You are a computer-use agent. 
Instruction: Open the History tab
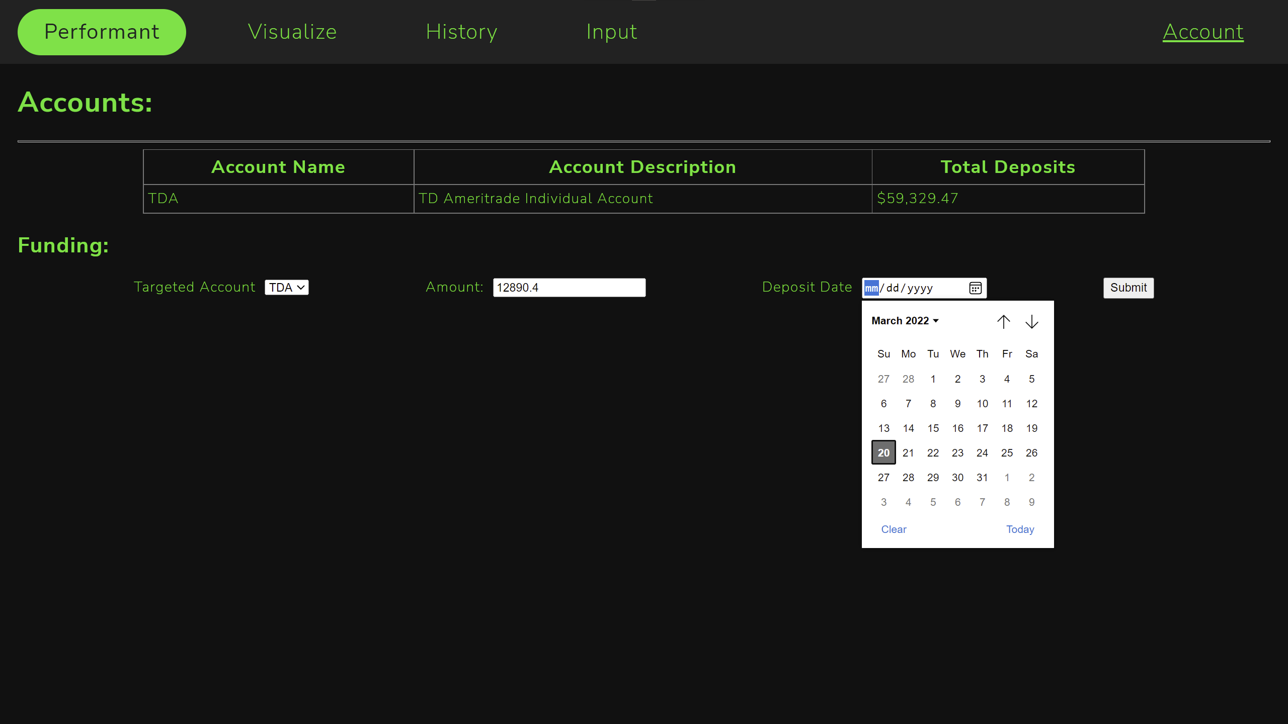461,32
